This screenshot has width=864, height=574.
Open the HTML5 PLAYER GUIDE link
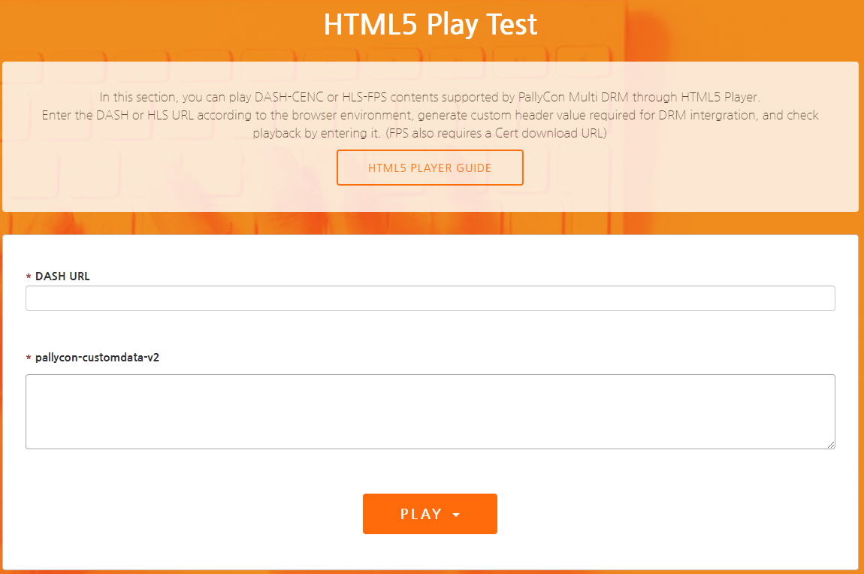coord(430,168)
